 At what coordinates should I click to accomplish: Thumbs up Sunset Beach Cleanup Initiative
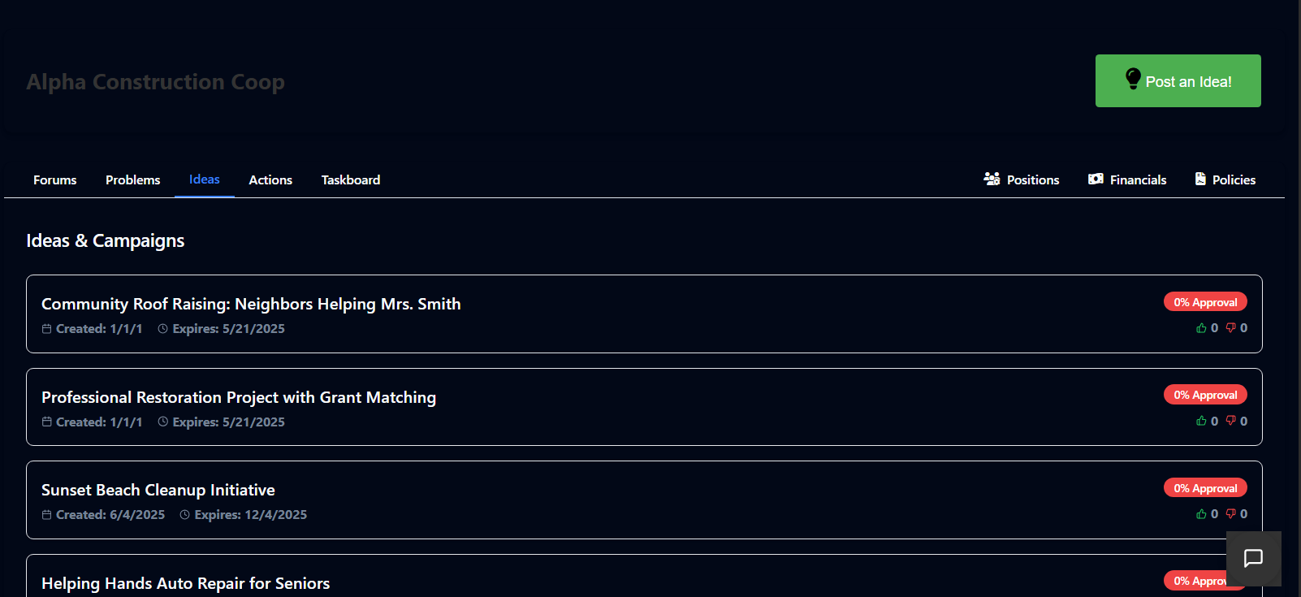[x=1201, y=514]
